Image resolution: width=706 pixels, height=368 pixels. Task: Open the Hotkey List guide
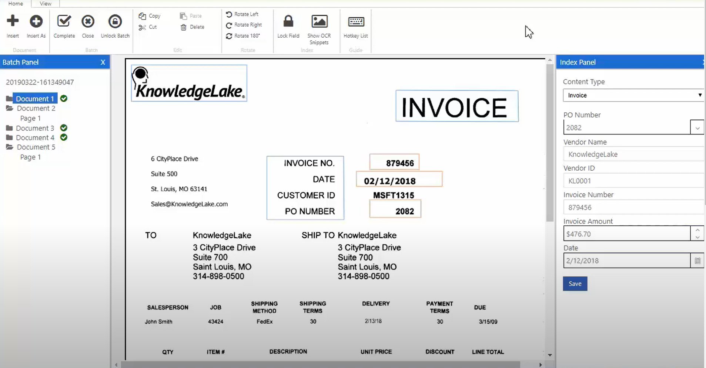coord(355,22)
